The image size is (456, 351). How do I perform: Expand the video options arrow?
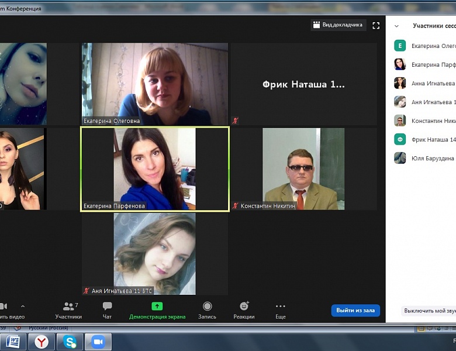point(23,306)
